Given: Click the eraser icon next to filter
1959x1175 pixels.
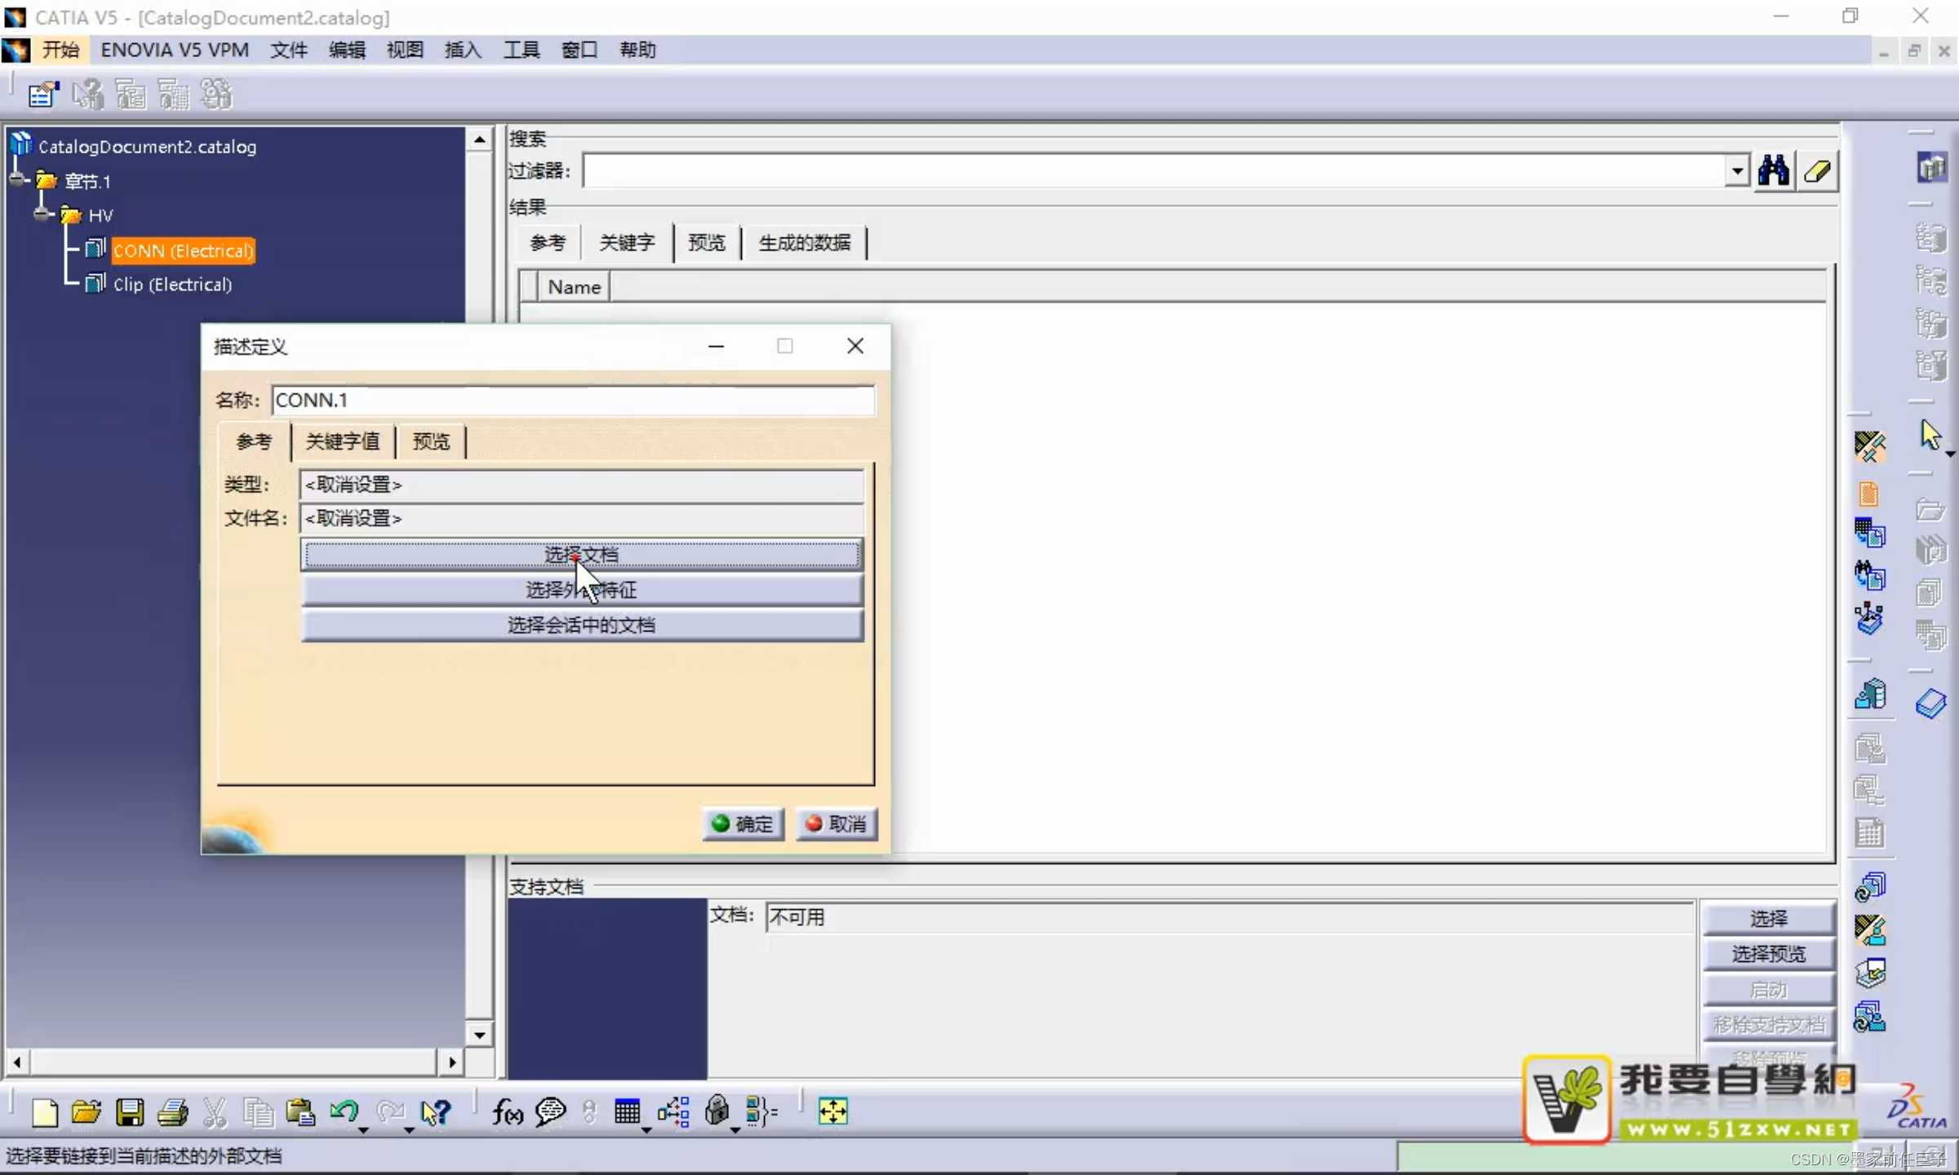Looking at the screenshot, I should [1818, 171].
